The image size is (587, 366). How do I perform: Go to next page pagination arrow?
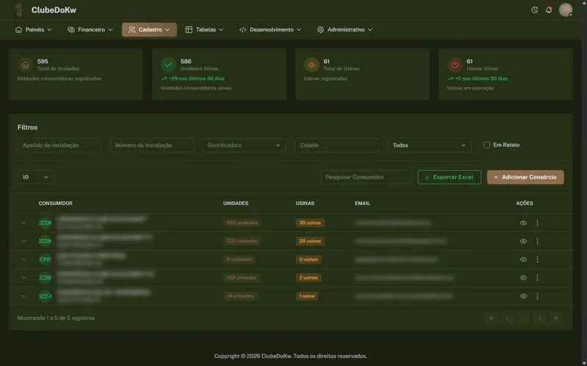pos(539,318)
